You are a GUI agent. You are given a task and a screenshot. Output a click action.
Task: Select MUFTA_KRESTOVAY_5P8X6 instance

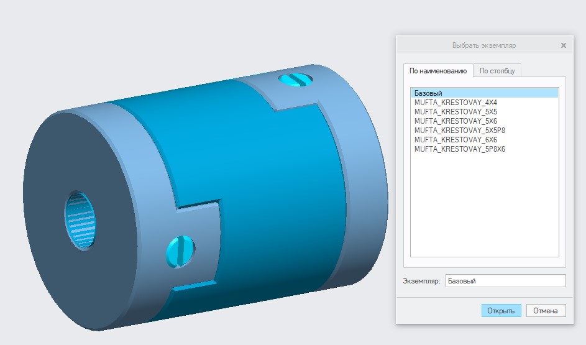tap(484, 149)
